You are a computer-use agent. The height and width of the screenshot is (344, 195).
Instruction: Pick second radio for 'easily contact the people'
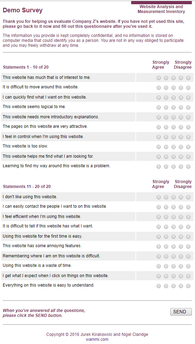pos(166,207)
